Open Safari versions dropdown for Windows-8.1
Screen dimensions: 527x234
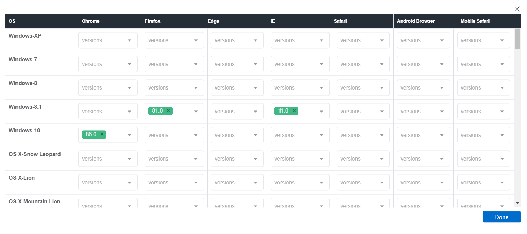tap(363, 112)
